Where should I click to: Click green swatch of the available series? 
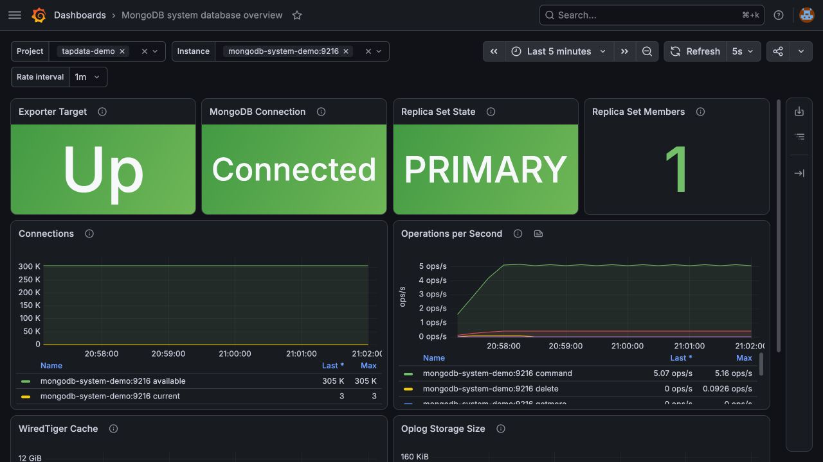[x=26, y=381]
